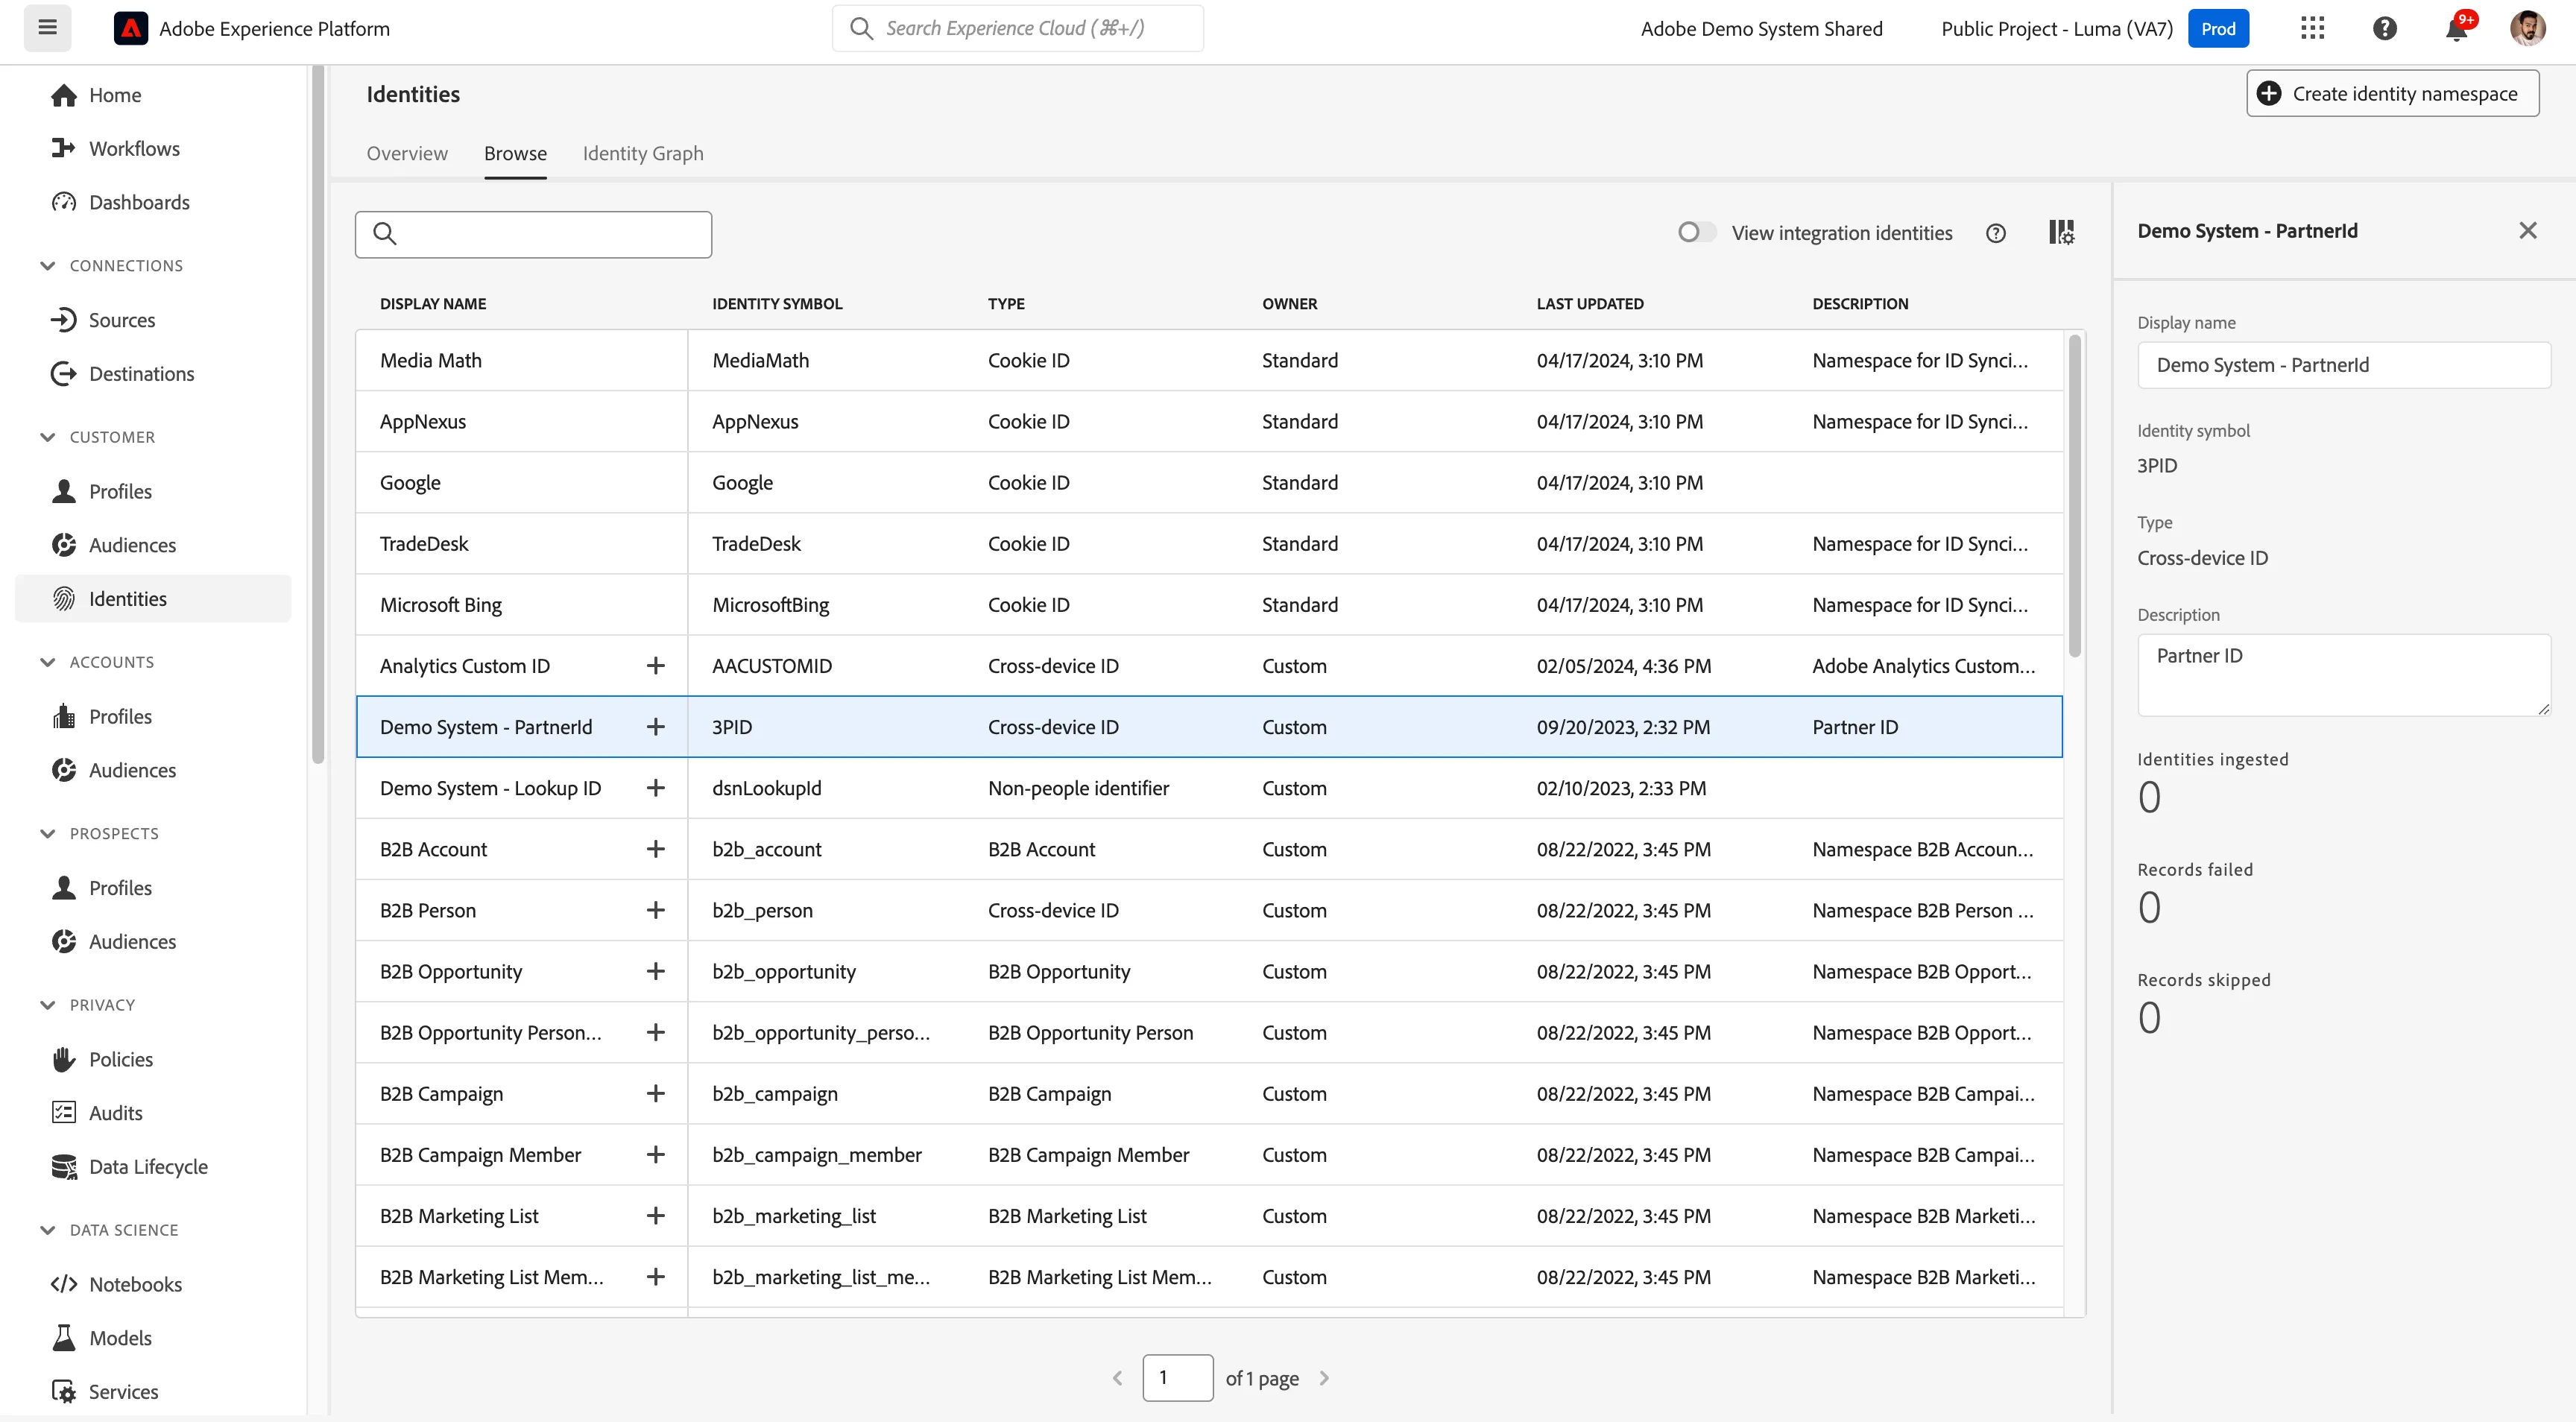Open the apps grid switcher
2576x1422 pixels.
(2312, 28)
